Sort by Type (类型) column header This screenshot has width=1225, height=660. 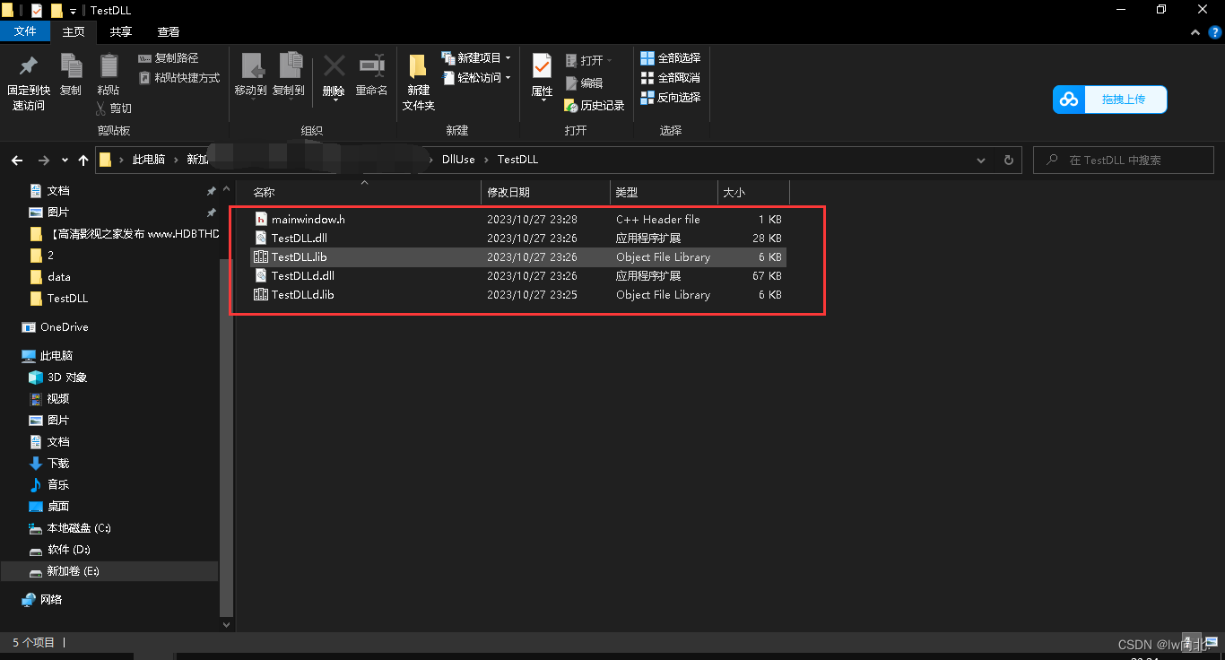pos(664,193)
